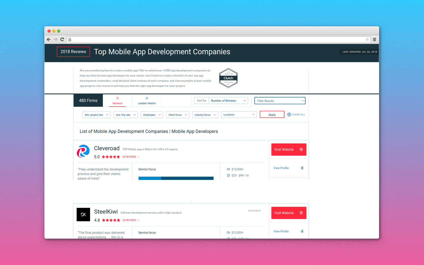Expand the Industry focus dropdown
This screenshot has width=424, height=265.
point(205,115)
